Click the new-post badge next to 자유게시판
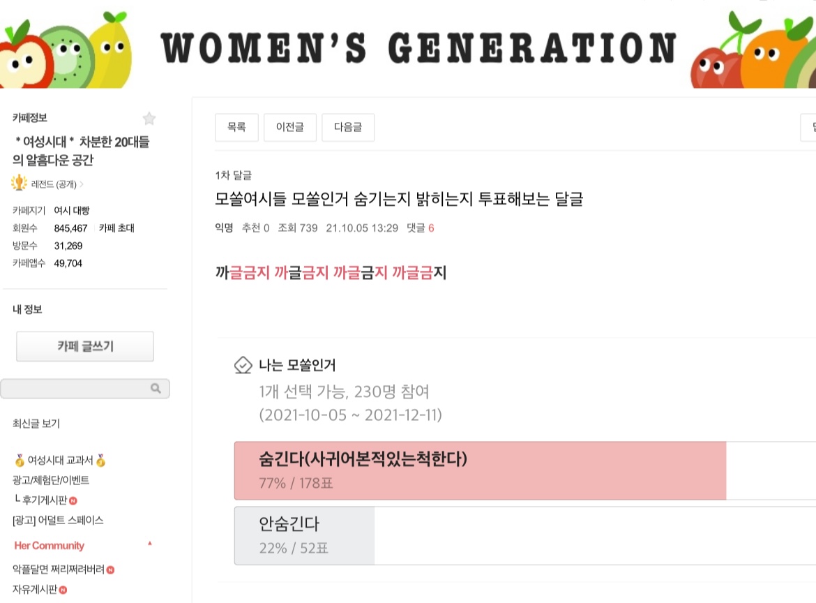 tap(63, 590)
